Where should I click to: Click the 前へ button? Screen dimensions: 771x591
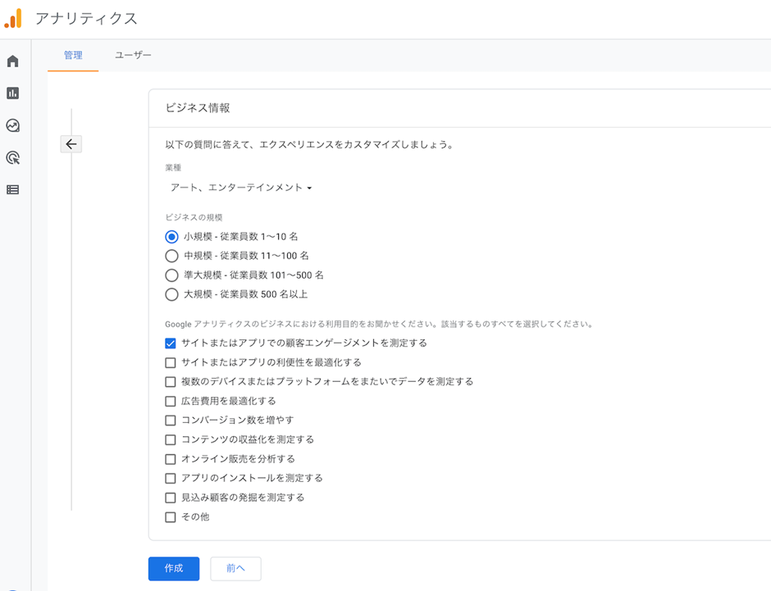(235, 568)
